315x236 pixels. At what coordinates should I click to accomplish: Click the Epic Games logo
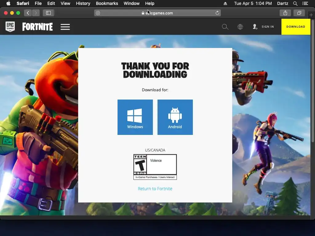(10, 27)
